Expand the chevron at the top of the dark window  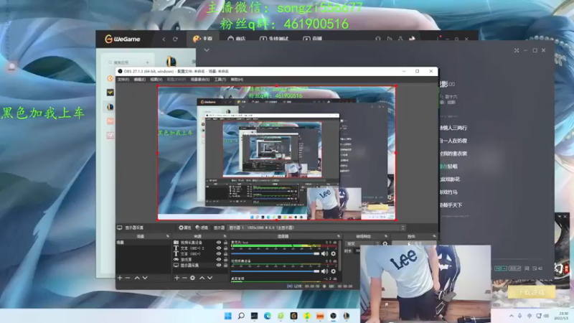[207, 50]
